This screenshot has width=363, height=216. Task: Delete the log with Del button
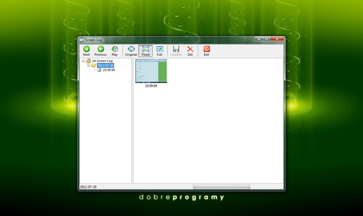[190, 51]
